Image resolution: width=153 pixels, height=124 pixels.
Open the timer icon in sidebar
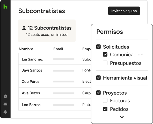[5, 96]
